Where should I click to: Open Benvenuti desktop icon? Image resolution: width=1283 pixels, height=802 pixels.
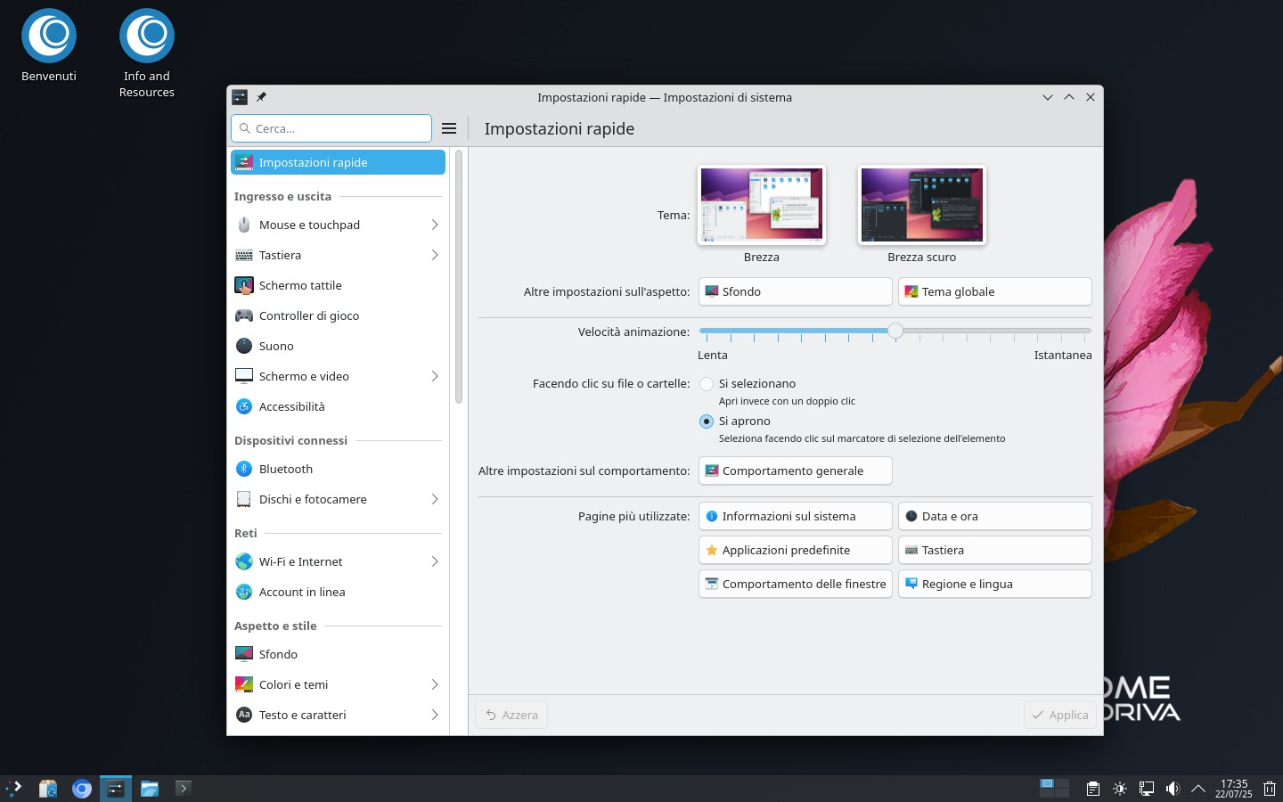pyautogui.click(x=49, y=46)
